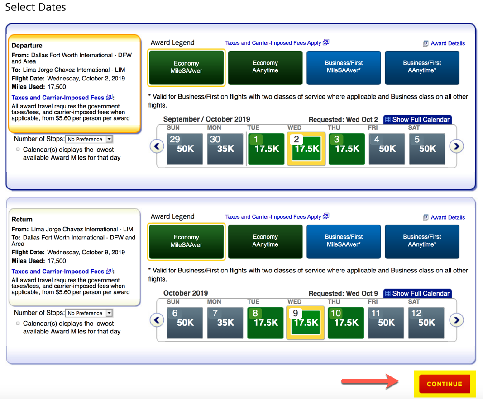Pick Friday Oct 11 50K return date
Viewport: 483px width, 399px height.
coord(386,323)
